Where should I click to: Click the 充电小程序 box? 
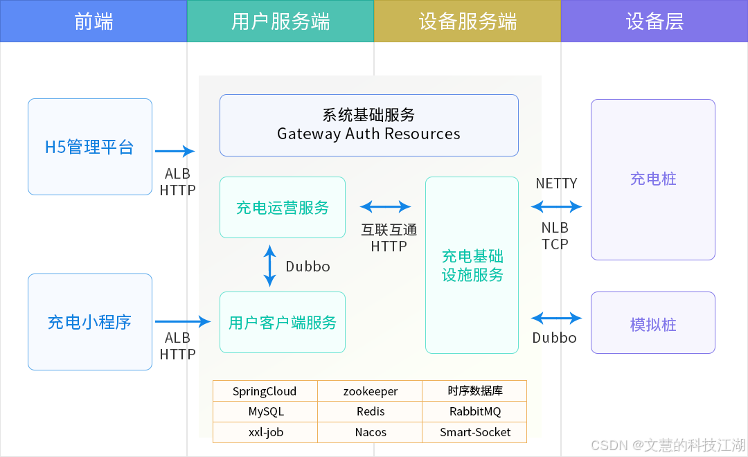tap(90, 322)
